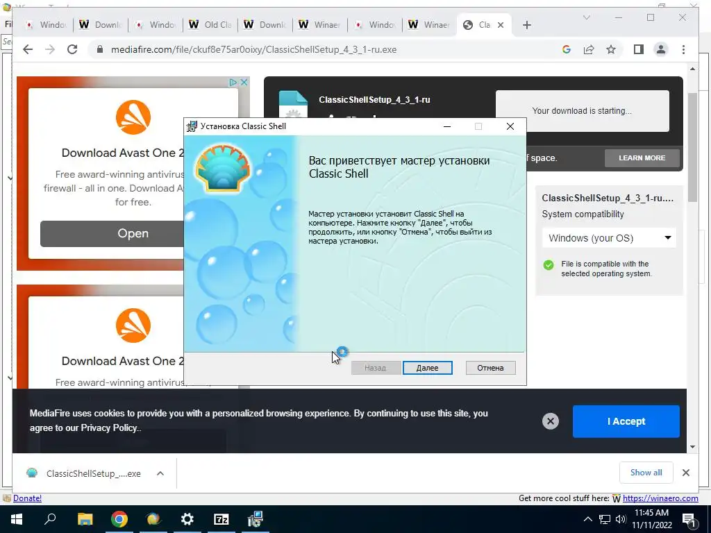Expand download item options chevron
The width and height of the screenshot is (711, 533).
pos(160,473)
